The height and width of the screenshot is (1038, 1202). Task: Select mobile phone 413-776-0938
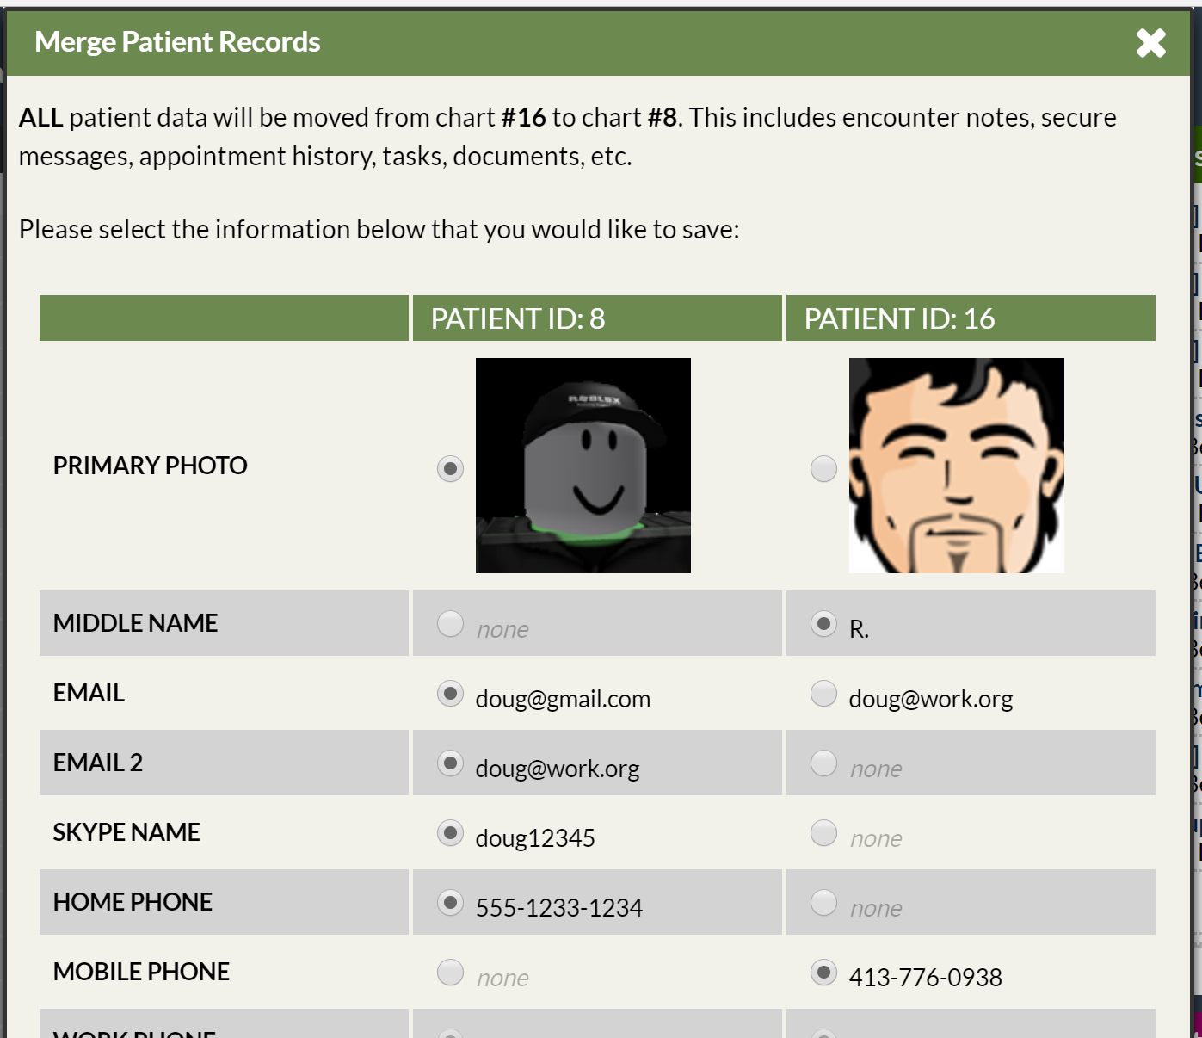click(x=823, y=972)
